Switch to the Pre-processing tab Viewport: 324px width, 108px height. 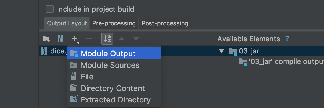tap(114, 23)
